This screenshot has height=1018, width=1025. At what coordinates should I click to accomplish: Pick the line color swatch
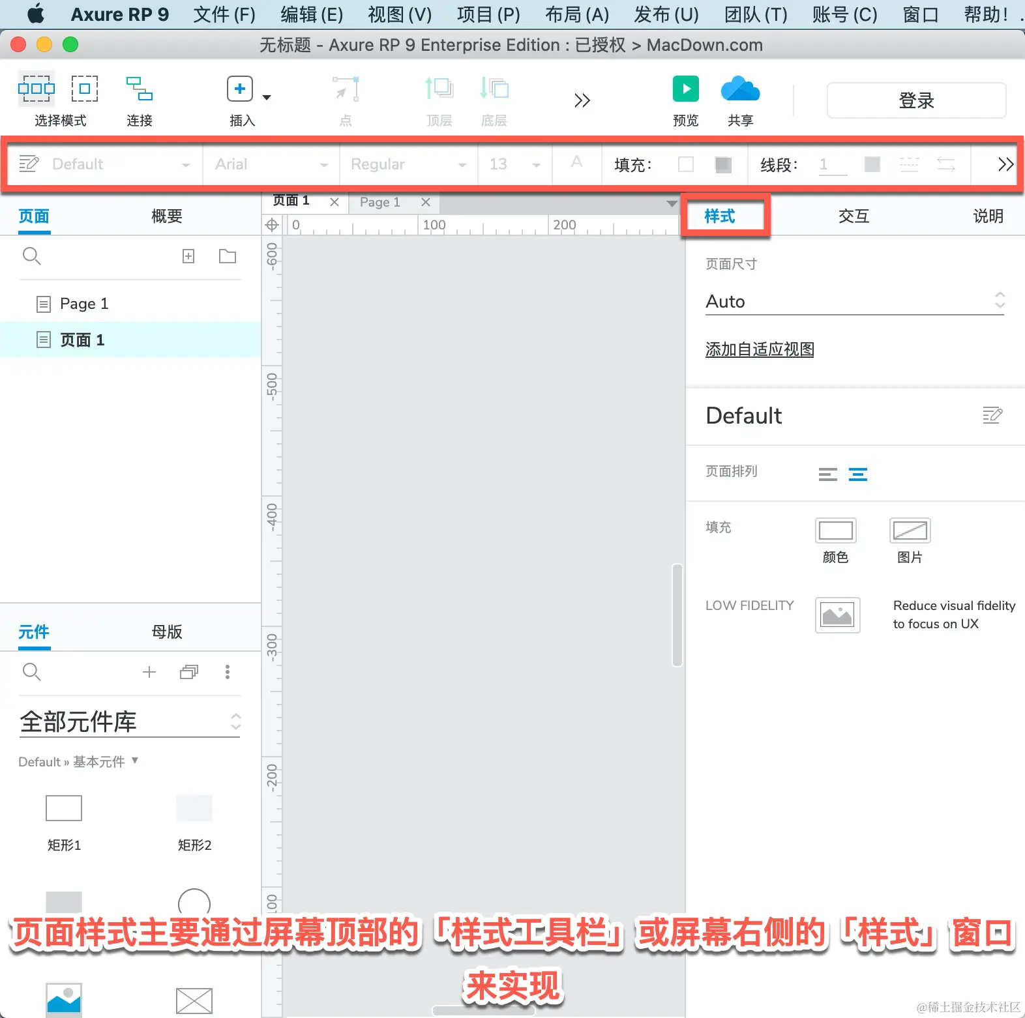click(872, 164)
